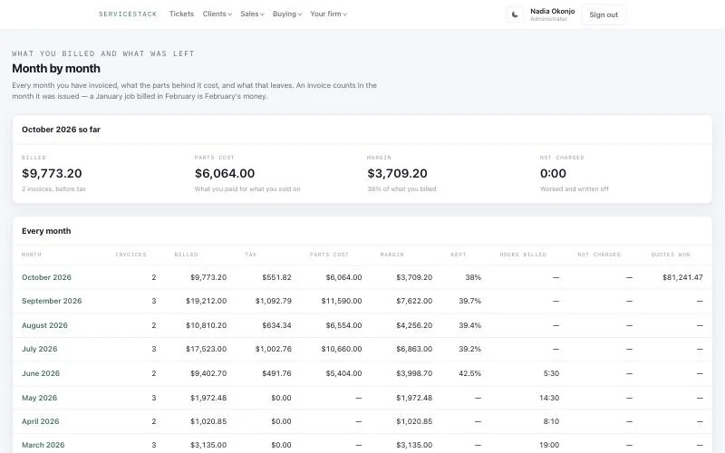
Task: Open the September 2026 month link
Action: click(52, 301)
